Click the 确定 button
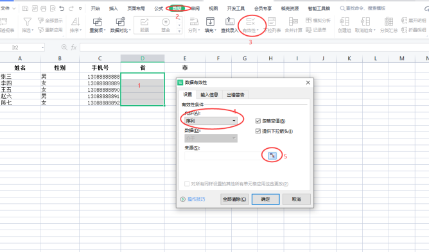429x252 pixels. (x=266, y=199)
